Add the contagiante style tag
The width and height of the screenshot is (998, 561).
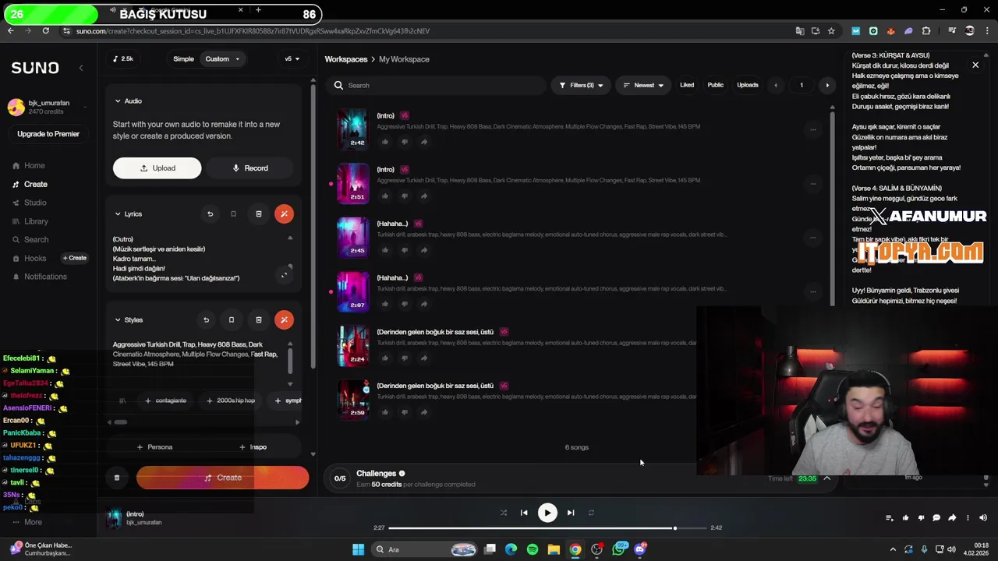165,400
